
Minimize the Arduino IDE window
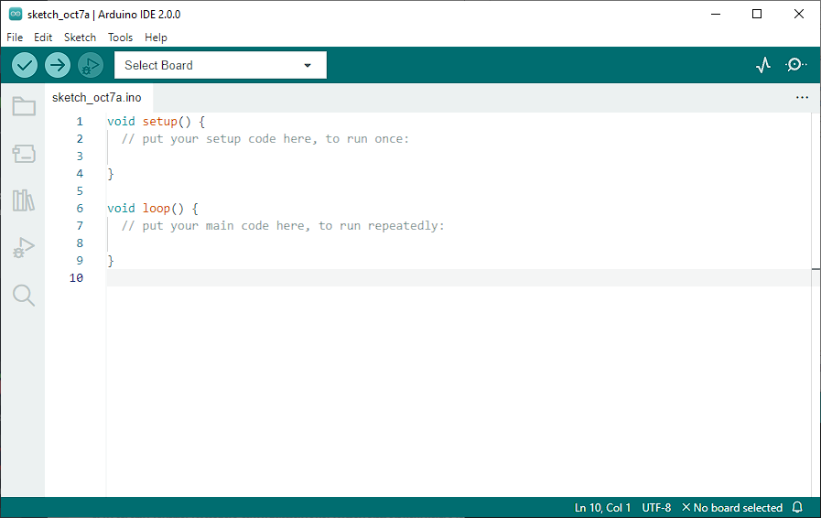[x=716, y=14]
